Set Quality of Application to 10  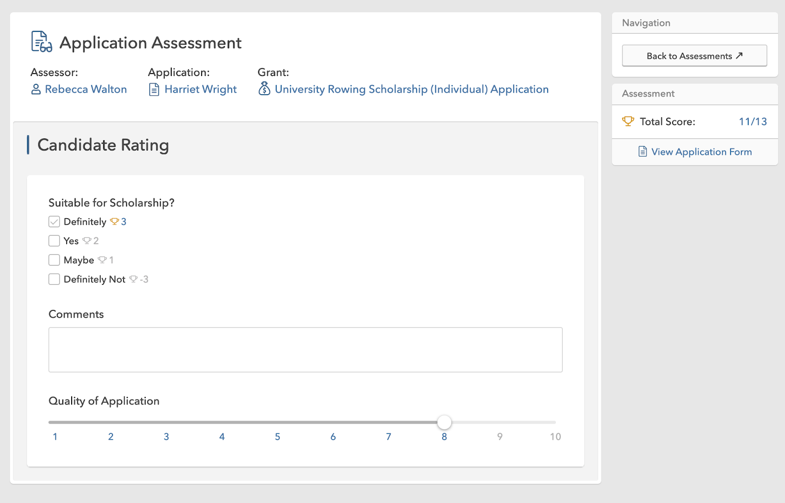pos(555,422)
